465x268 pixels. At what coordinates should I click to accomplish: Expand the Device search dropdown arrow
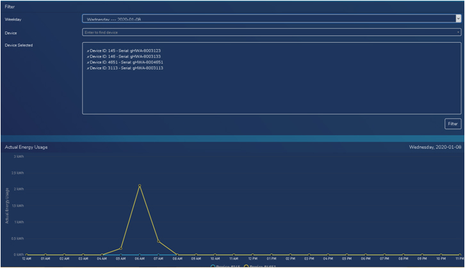pos(458,32)
